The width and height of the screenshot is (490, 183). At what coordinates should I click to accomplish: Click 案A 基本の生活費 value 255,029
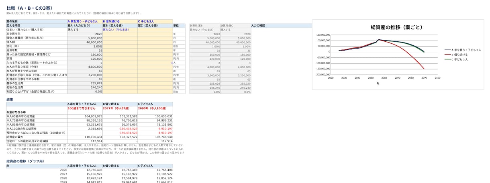pos(85,83)
